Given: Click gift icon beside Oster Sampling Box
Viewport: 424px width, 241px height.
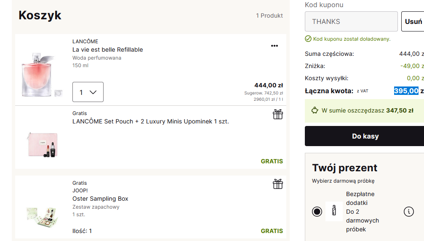Looking at the screenshot, I should 277,184.
